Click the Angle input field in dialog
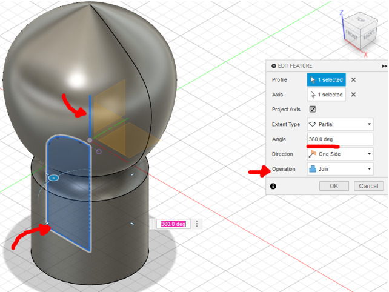Image resolution: width=389 pixels, height=292 pixels. coord(340,139)
